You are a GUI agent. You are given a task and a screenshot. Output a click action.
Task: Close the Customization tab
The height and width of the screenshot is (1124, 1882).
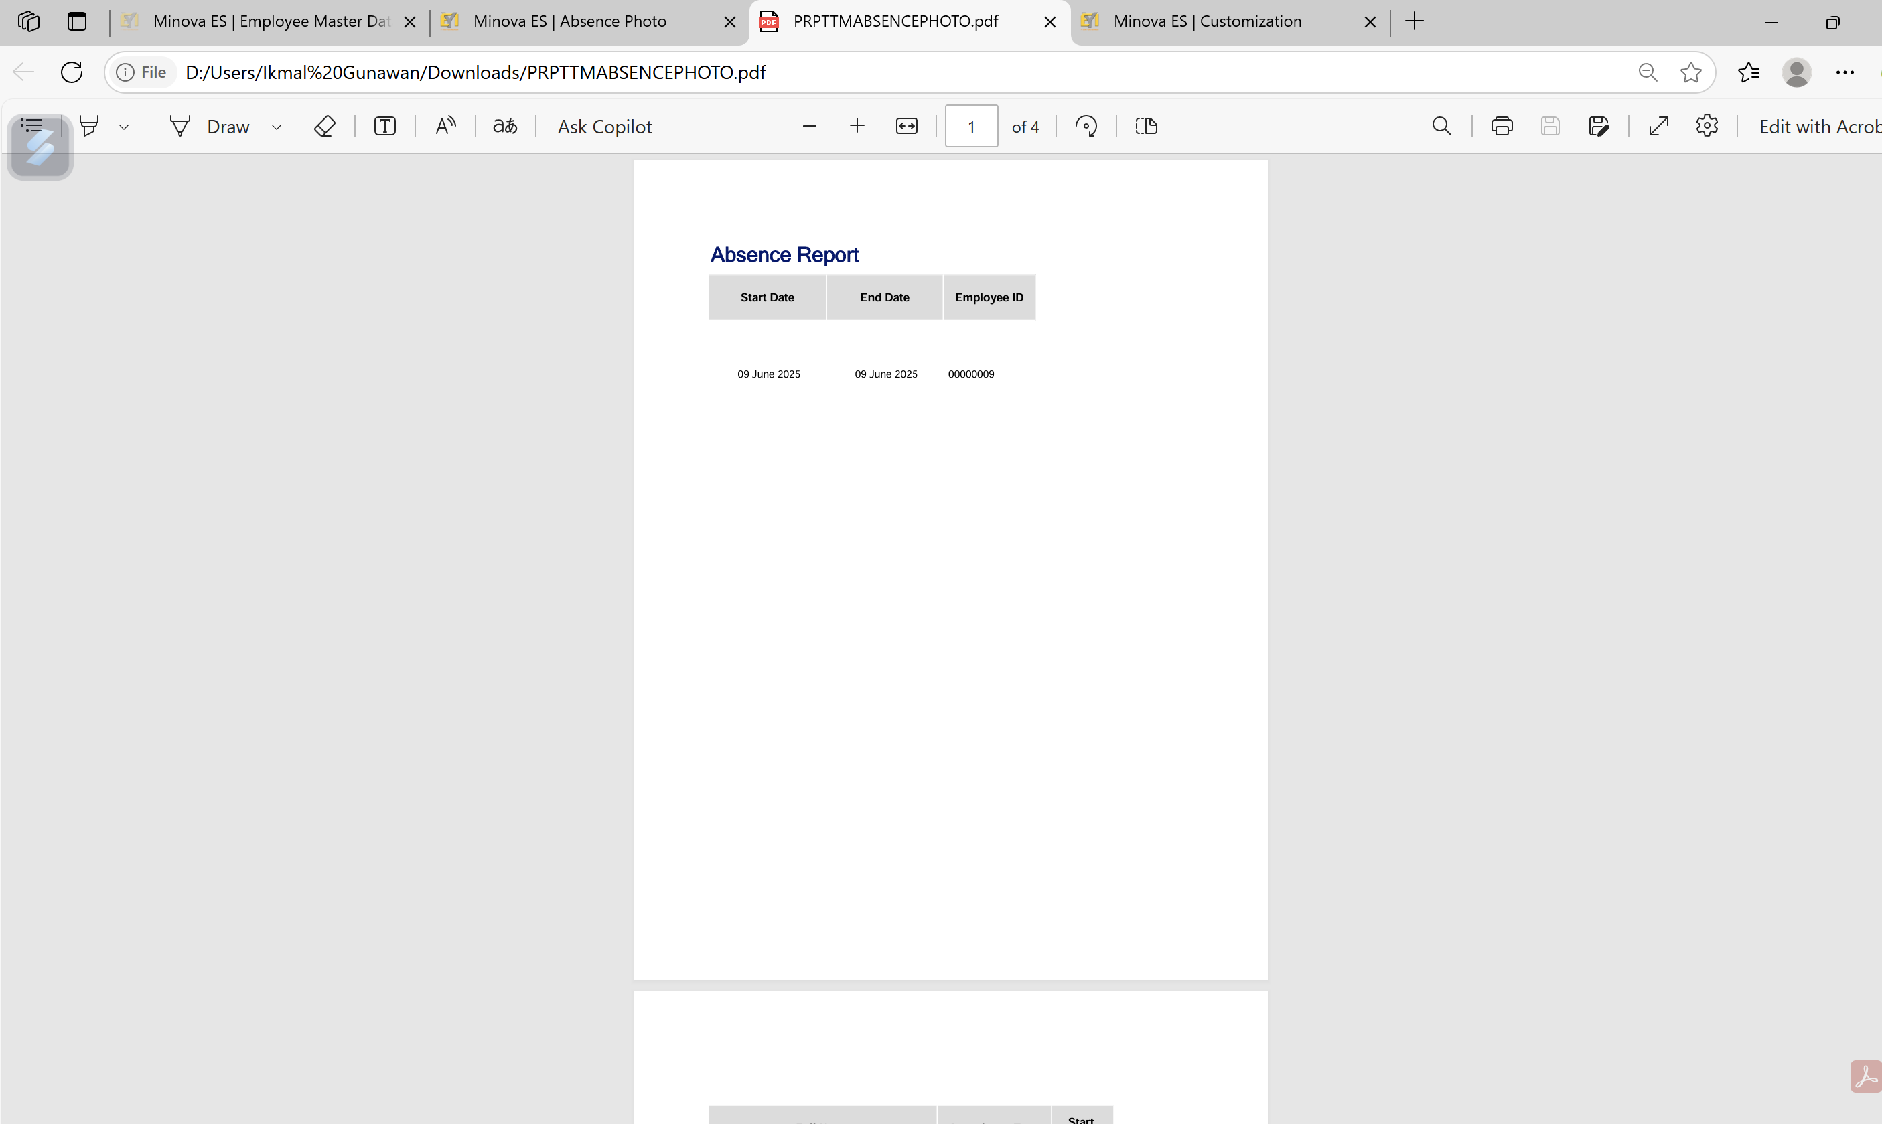(1370, 22)
